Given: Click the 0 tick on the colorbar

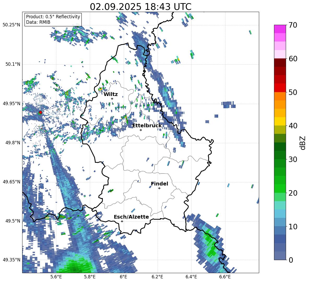Looking at the screenshot, I should click(x=291, y=260).
